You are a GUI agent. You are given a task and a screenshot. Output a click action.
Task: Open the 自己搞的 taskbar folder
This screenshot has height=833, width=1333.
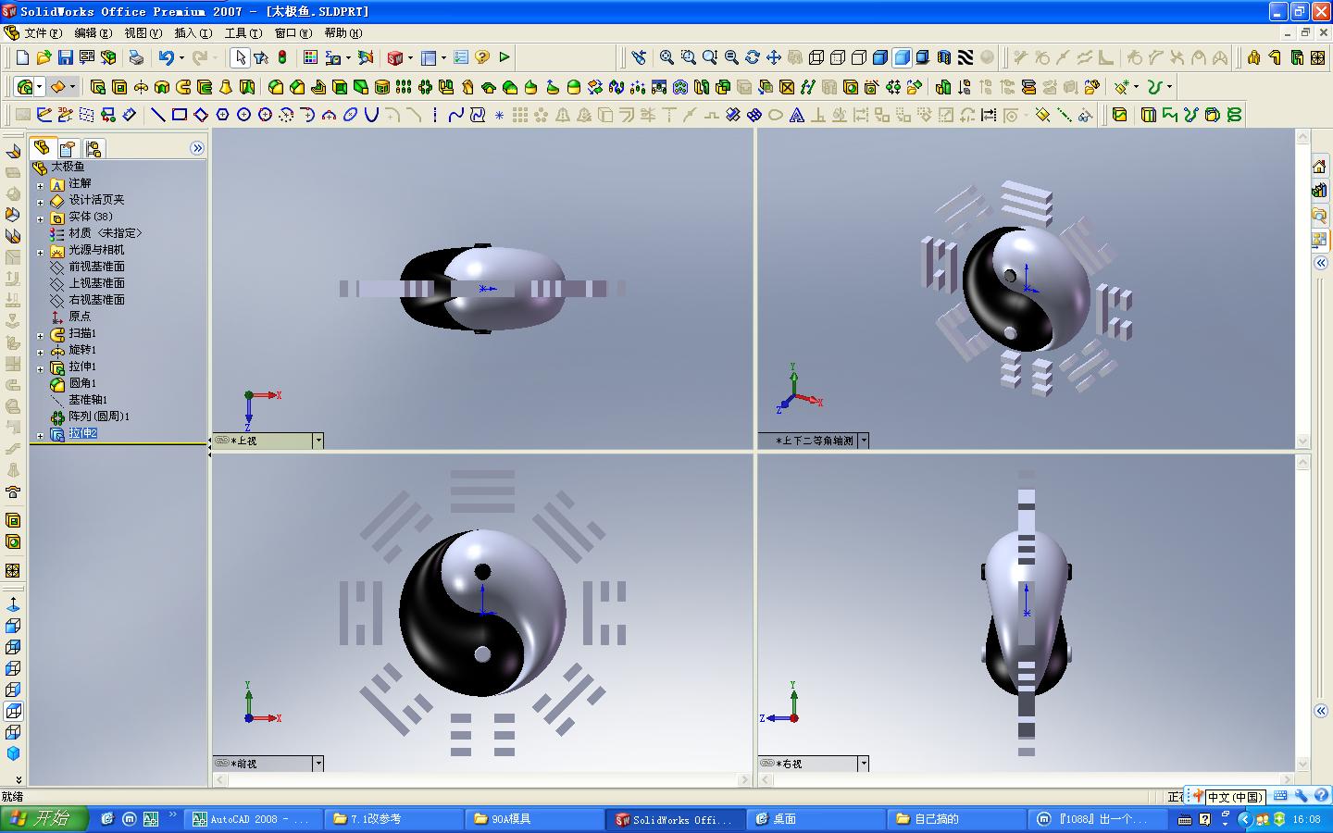point(958,819)
